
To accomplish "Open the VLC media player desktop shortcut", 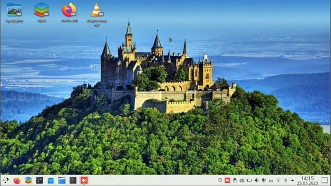I will click(97, 15).
